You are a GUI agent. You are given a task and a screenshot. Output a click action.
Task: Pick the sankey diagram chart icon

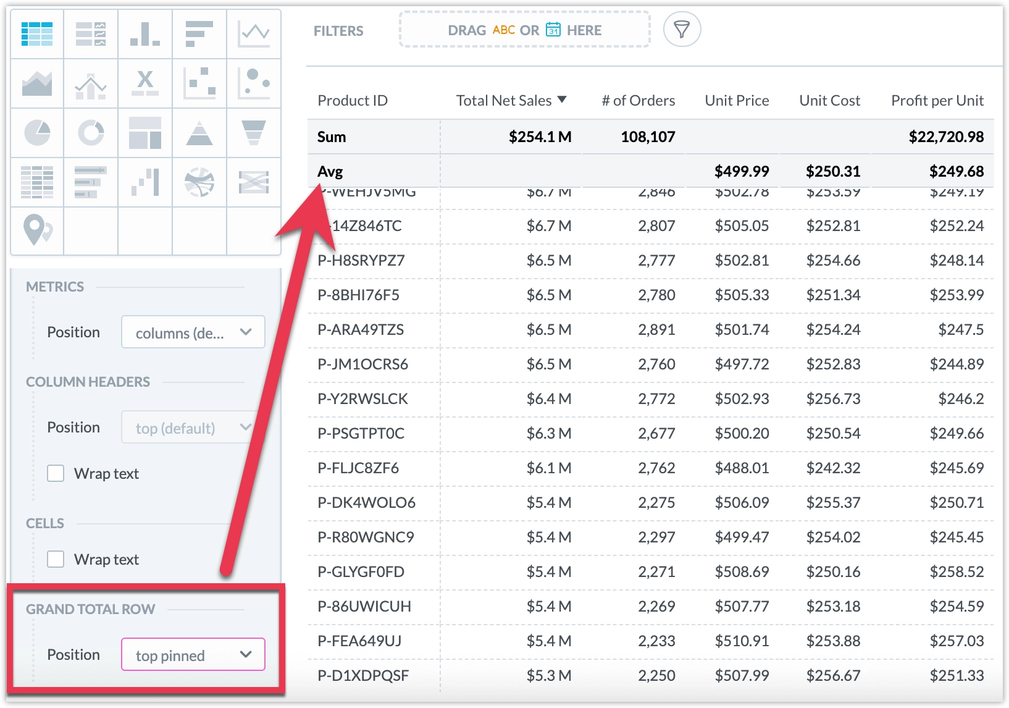tap(254, 182)
